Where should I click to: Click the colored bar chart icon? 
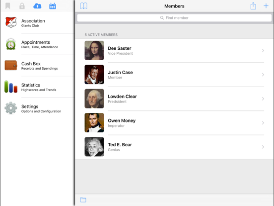click(11, 87)
